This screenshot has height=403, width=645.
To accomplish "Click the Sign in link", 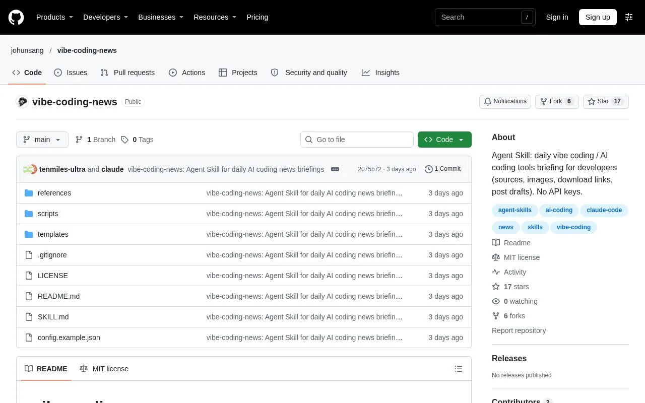I will pos(557,17).
